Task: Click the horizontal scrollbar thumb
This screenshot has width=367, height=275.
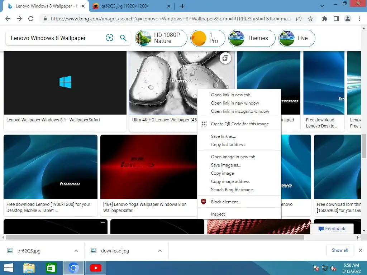Action: click(x=155, y=237)
